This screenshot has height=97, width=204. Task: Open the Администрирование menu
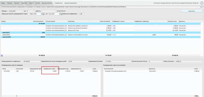pyautogui.click(x=71, y=3)
